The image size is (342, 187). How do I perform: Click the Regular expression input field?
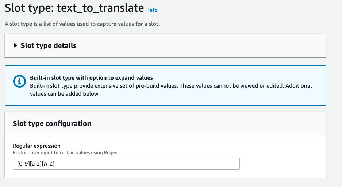126,163
